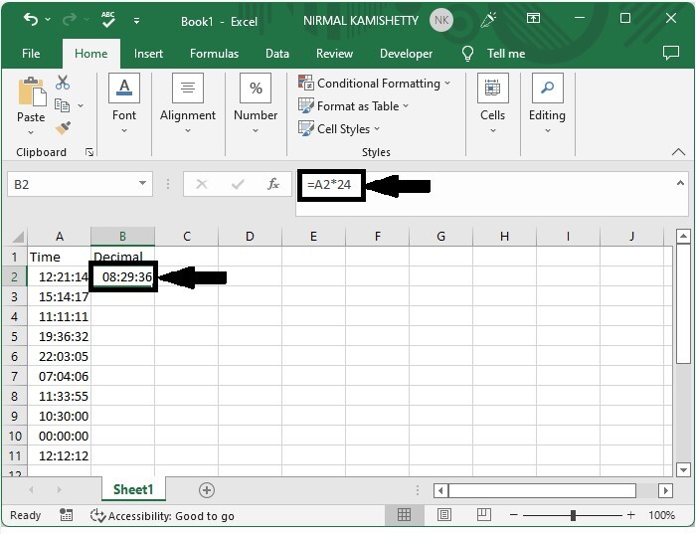Screen dimensions: 696x534
Task: Switch to the Review tab
Action: (x=334, y=54)
